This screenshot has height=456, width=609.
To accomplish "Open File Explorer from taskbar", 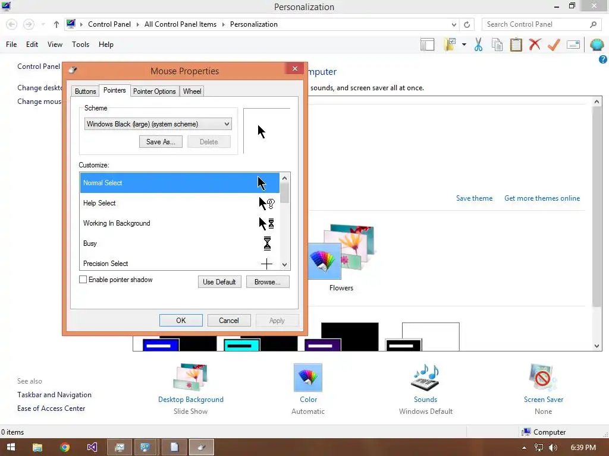I will coord(37,447).
